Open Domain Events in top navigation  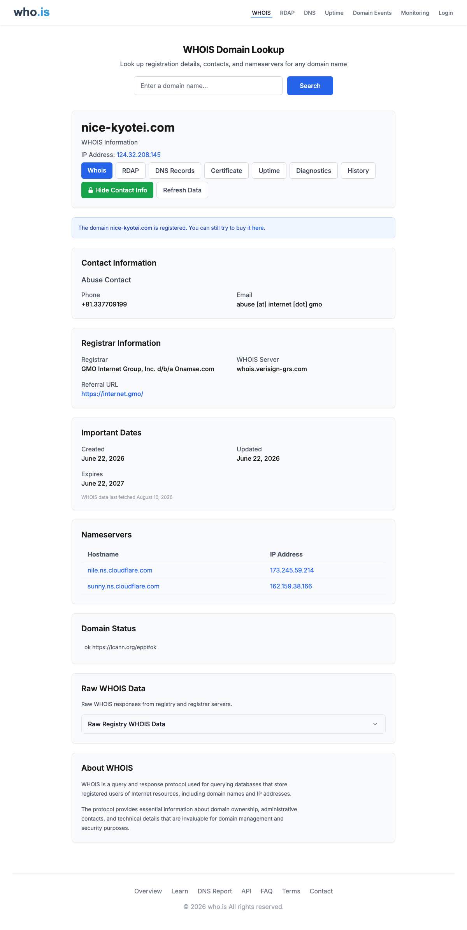point(372,13)
